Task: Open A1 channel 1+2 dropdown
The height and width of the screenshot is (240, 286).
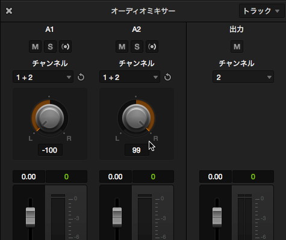Action: pos(43,77)
